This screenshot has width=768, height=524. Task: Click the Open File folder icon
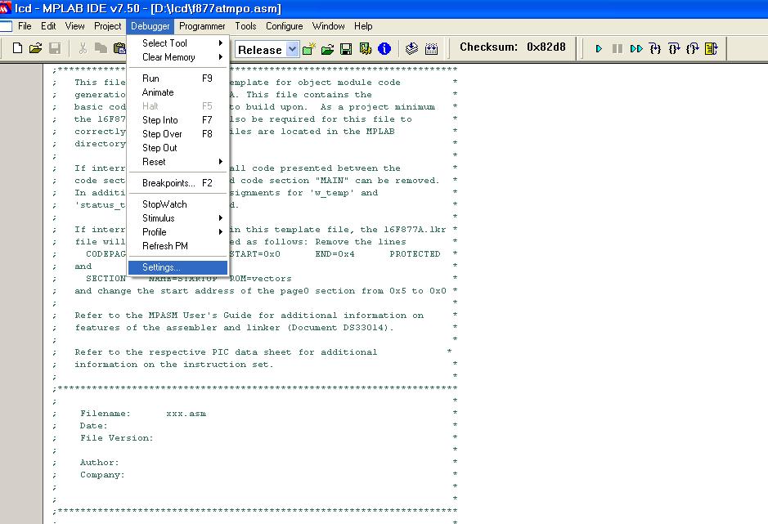point(36,48)
